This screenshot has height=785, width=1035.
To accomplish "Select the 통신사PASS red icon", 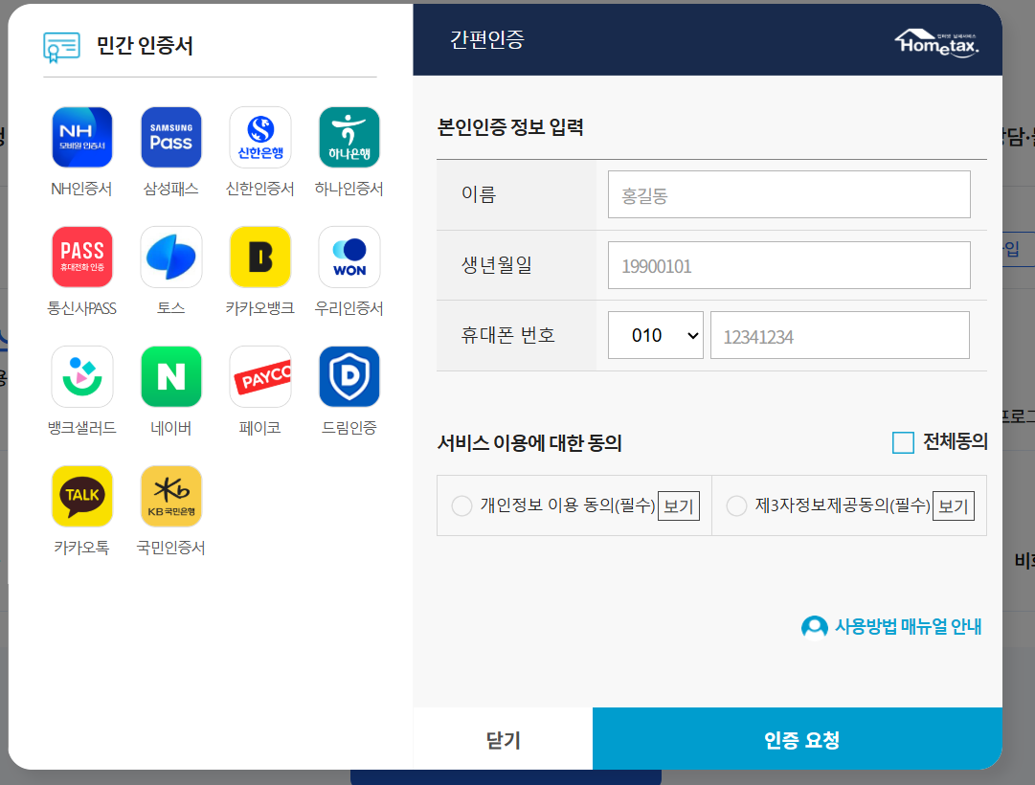I will pyautogui.click(x=81, y=257).
